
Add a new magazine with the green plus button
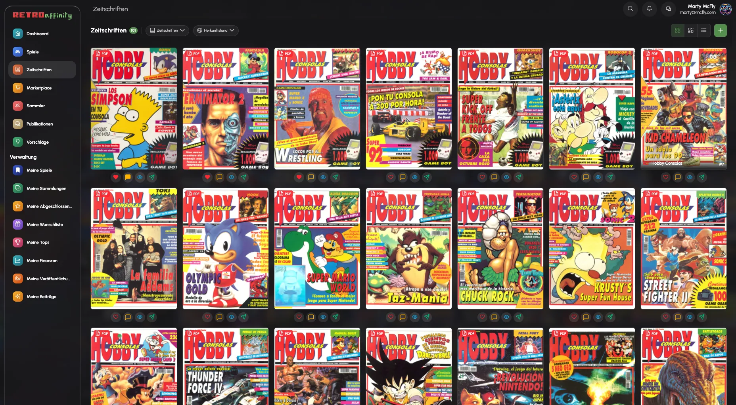[721, 30]
